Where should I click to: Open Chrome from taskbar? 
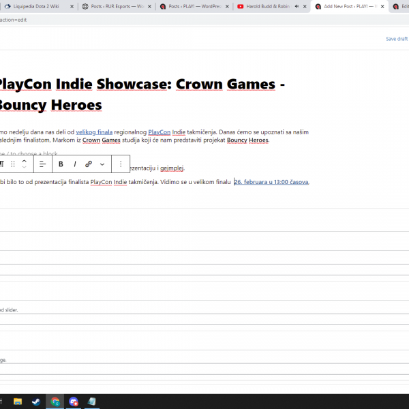pyautogui.click(x=55, y=402)
